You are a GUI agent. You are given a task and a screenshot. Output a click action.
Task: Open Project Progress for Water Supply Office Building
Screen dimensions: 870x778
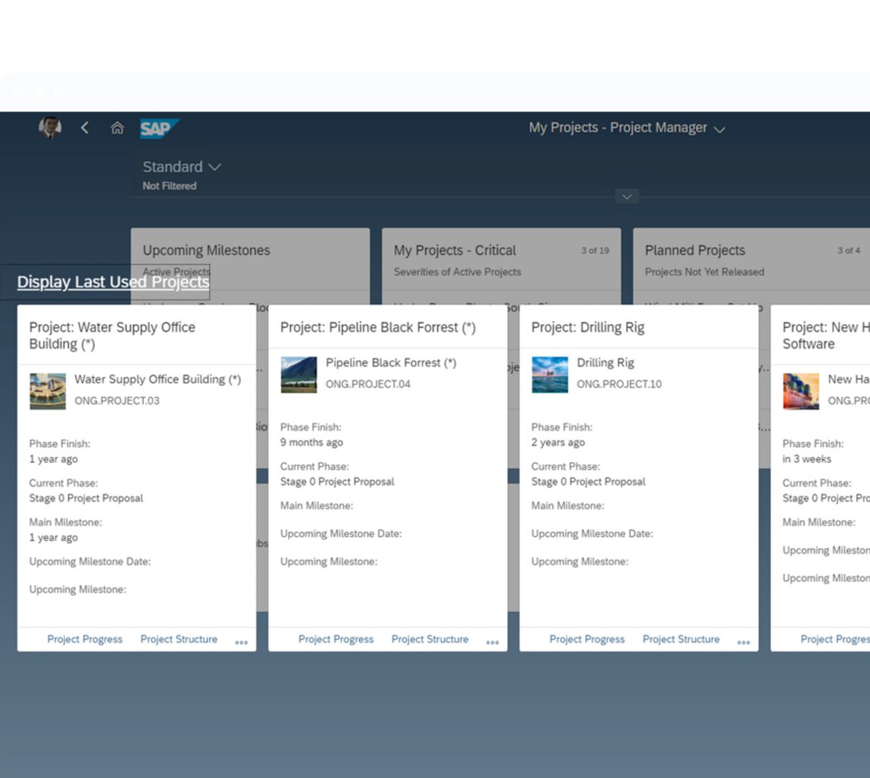pyautogui.click(x=85, y=639)
